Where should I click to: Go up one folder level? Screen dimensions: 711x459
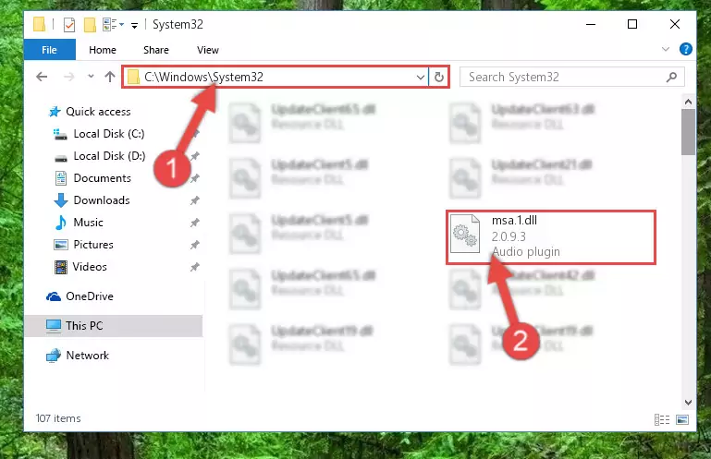click(x=110, y=77)
